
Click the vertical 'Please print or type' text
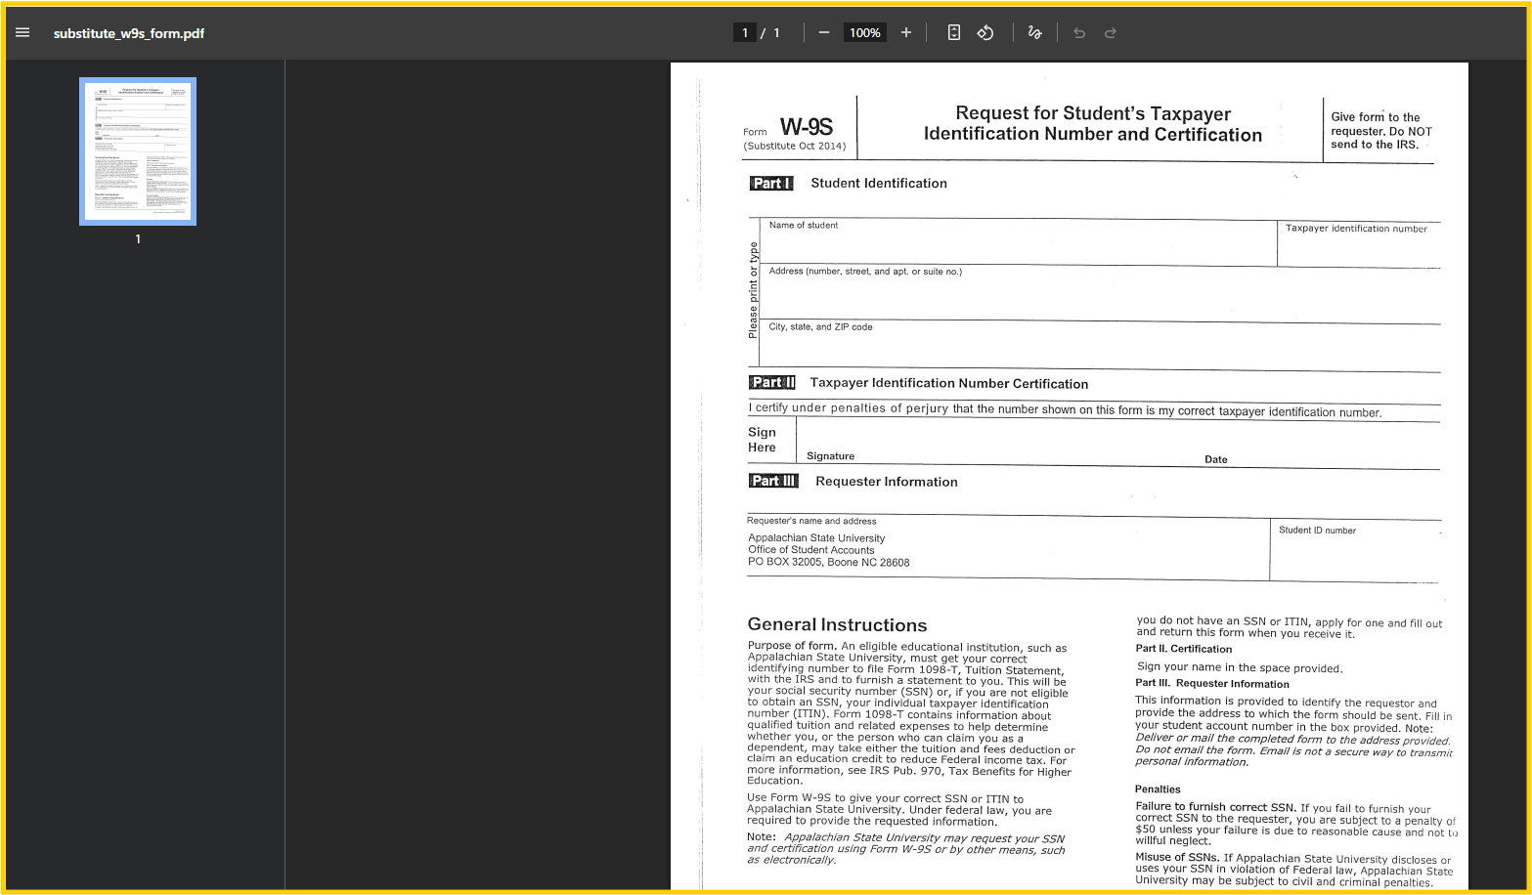(x=753, y=290)
